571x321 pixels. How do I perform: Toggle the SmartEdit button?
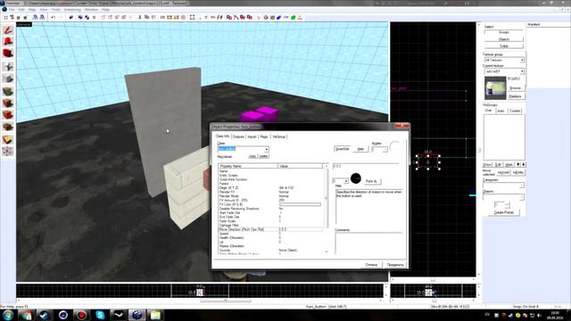click(x=342, y=149)
